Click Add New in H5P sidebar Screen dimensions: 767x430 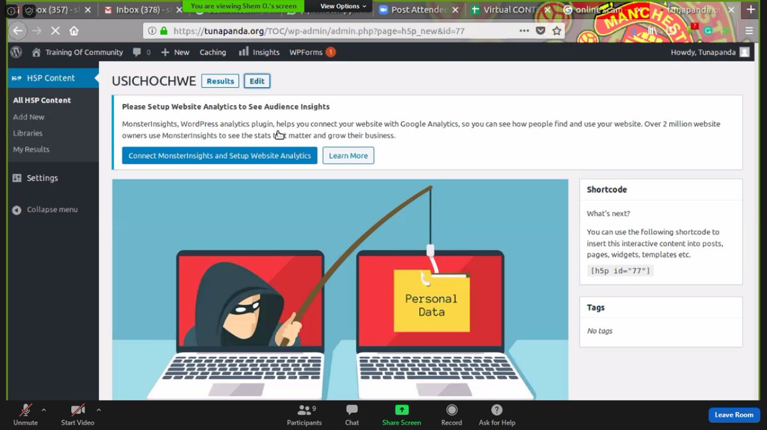pos(29,117)
